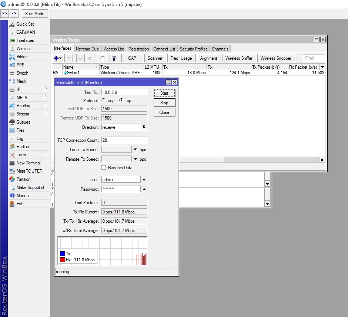This screenshot has height=317, width=348.
Task: Click the Close button in Bandwidth Test
Action: tap(164, 112)
